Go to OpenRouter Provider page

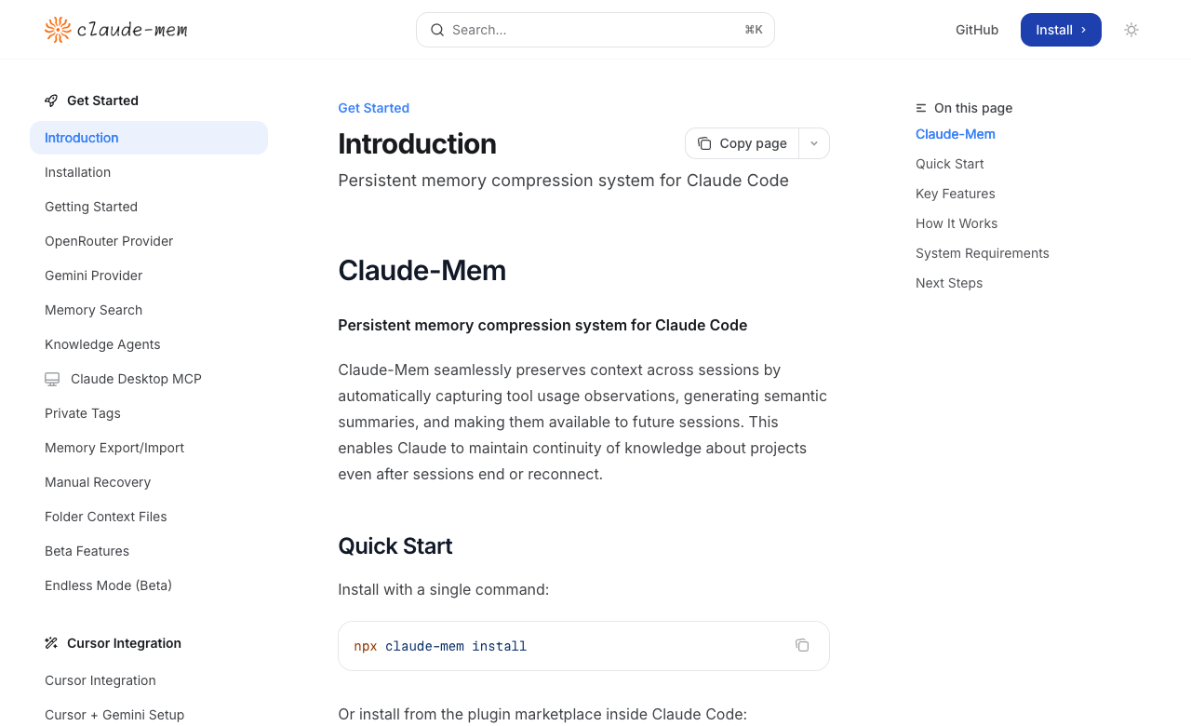[149, 241]
